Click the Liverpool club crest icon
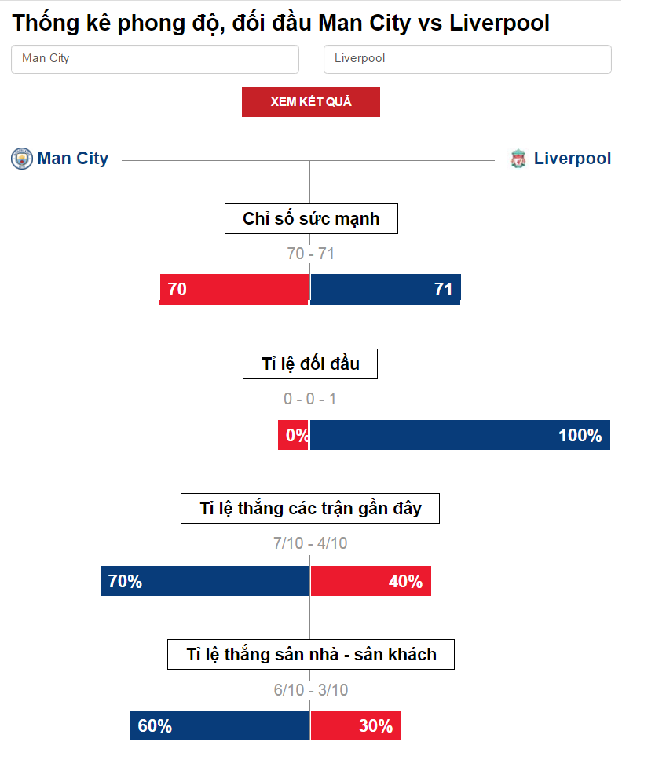 518,159
